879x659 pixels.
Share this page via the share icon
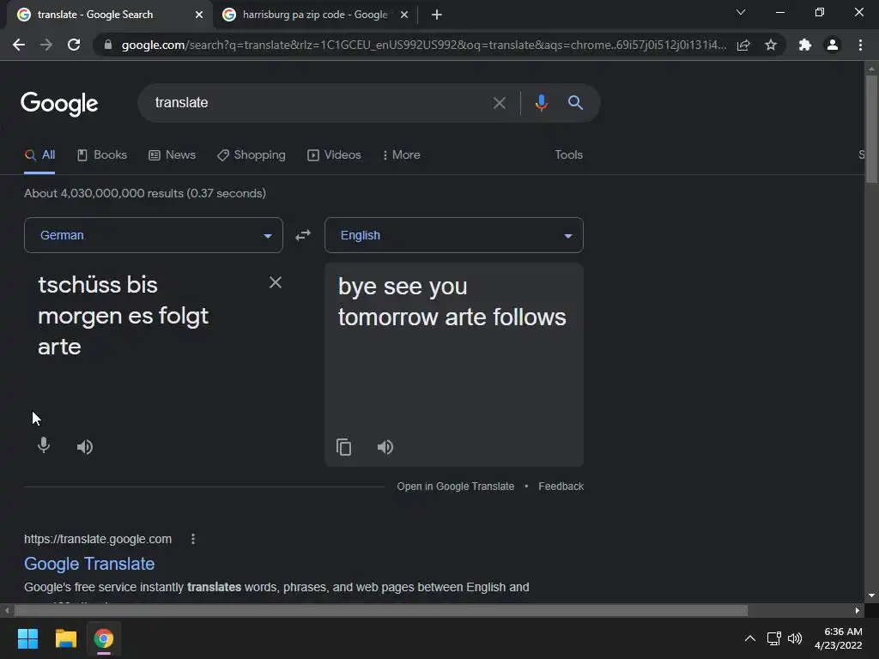coord(743,45)
